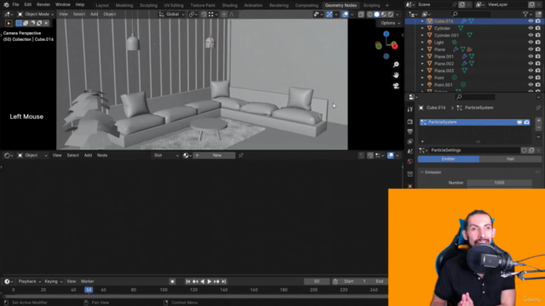Click the timeline horizontal scrollbar
This screenshot has height=306, width=545.
click(x=196, y=297)
